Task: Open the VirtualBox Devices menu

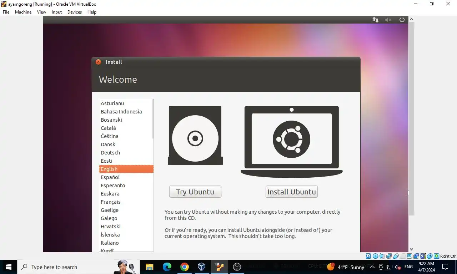Action: (75, 12)
